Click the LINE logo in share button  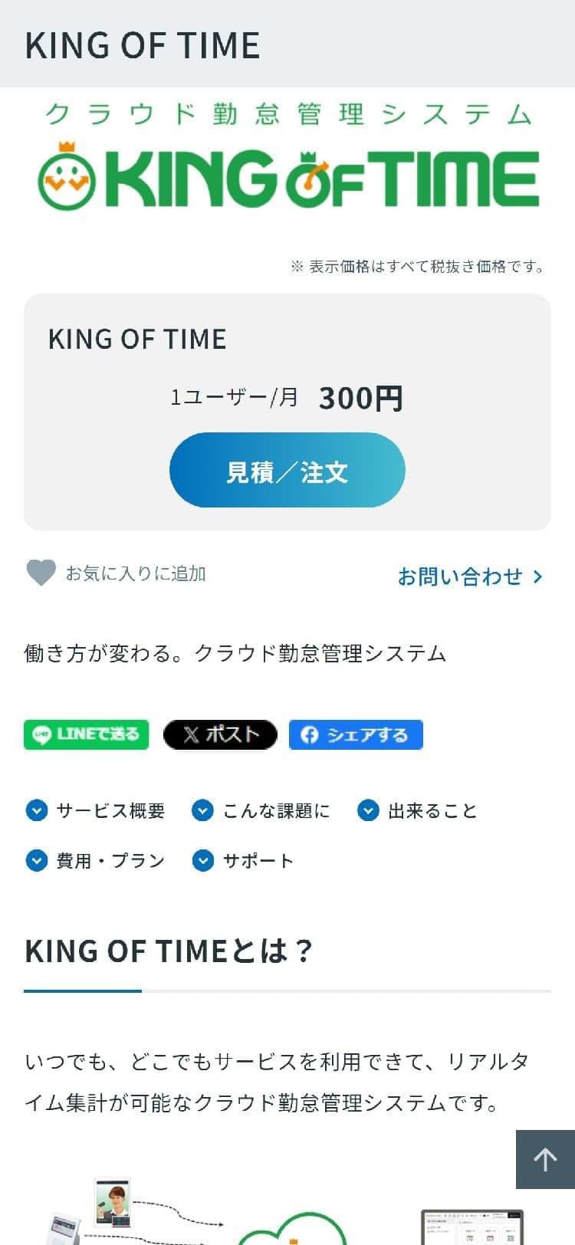pos(42,734)
